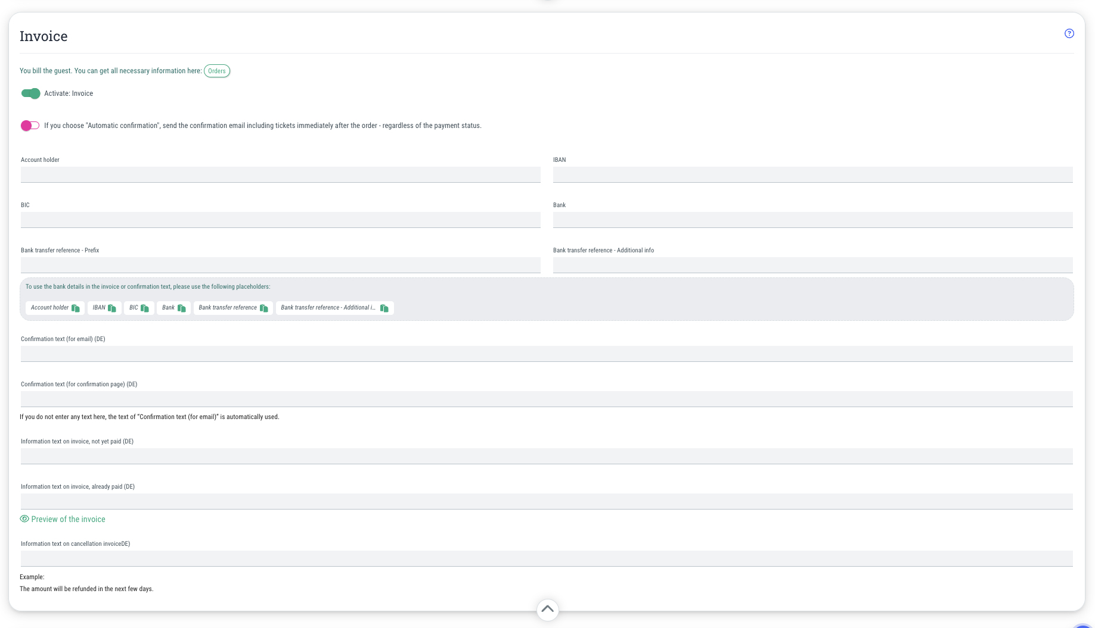Open Preview of the invoice
1095x628 pixels.
point(68,519)
